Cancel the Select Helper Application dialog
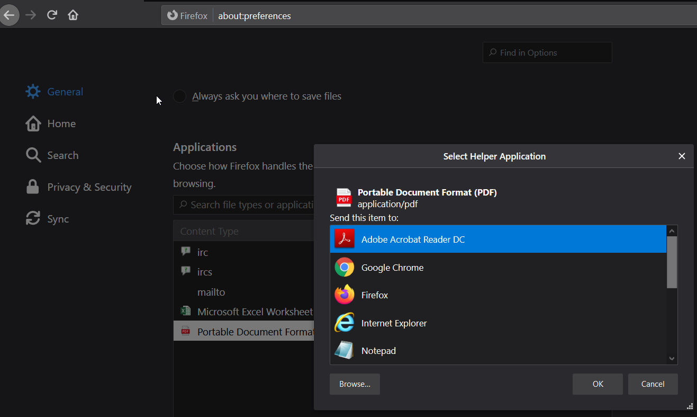 pos(653,384)
